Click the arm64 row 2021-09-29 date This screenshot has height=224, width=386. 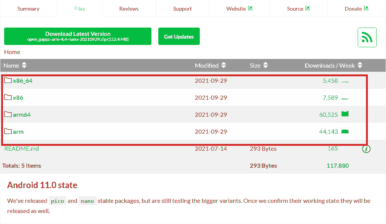211,115
